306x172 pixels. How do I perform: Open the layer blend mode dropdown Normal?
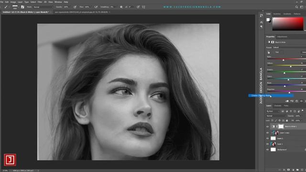coord(276,116)
